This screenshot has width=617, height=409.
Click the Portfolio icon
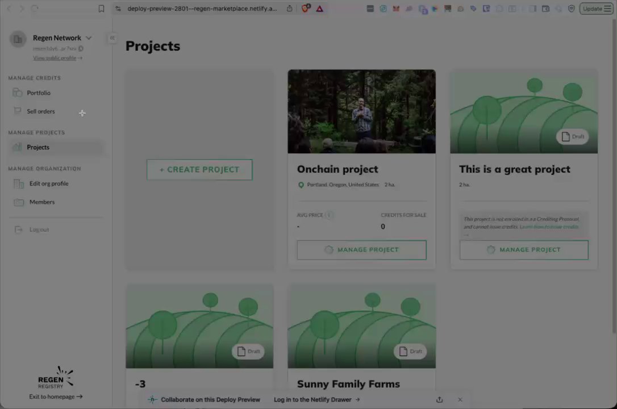(x=17, y=93)
